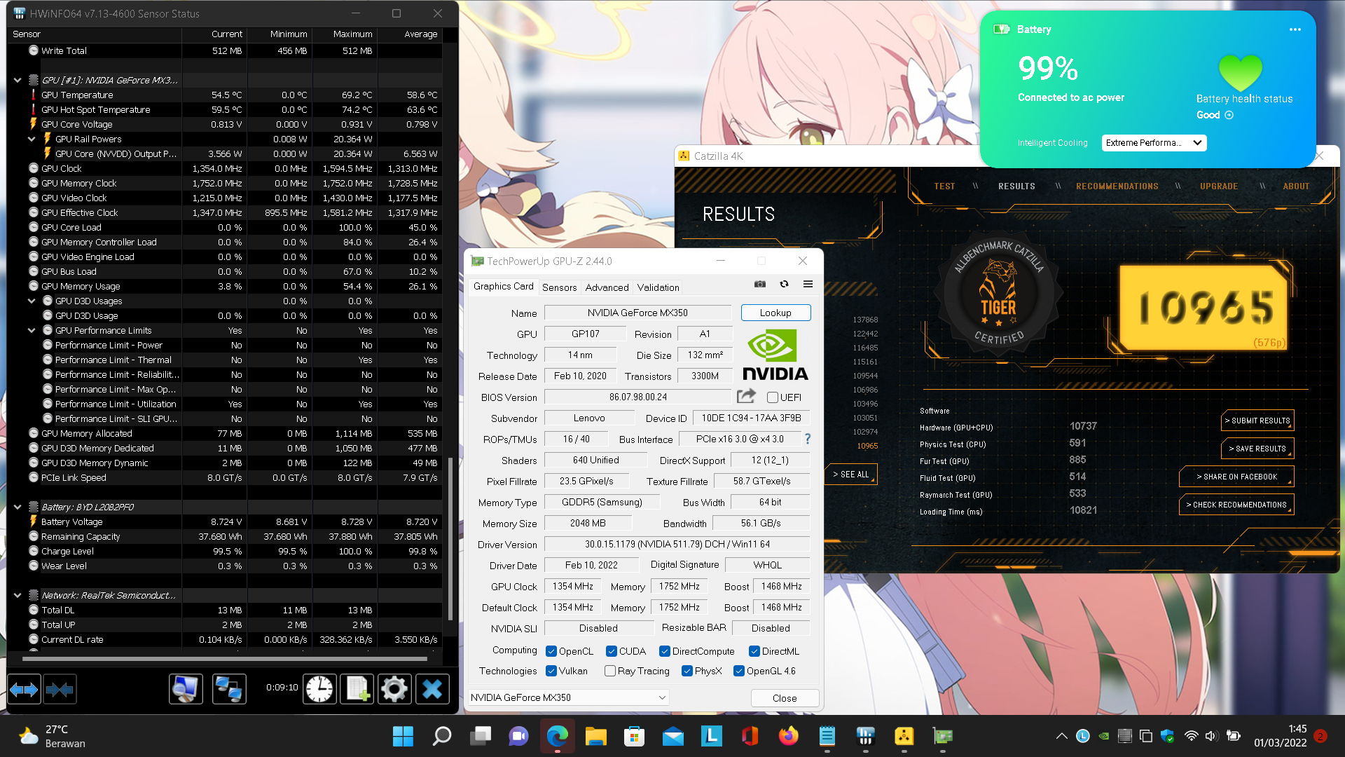Click the Maximum column header in HWiNFO
The width and height of the screenshot is (1345, 757).
(345, 34)
